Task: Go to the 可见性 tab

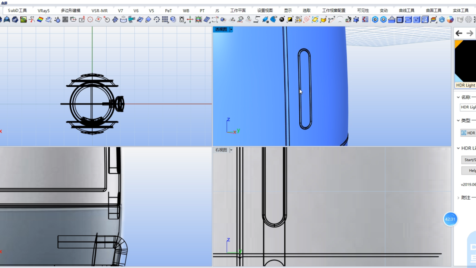Action: tap(363, 10)
